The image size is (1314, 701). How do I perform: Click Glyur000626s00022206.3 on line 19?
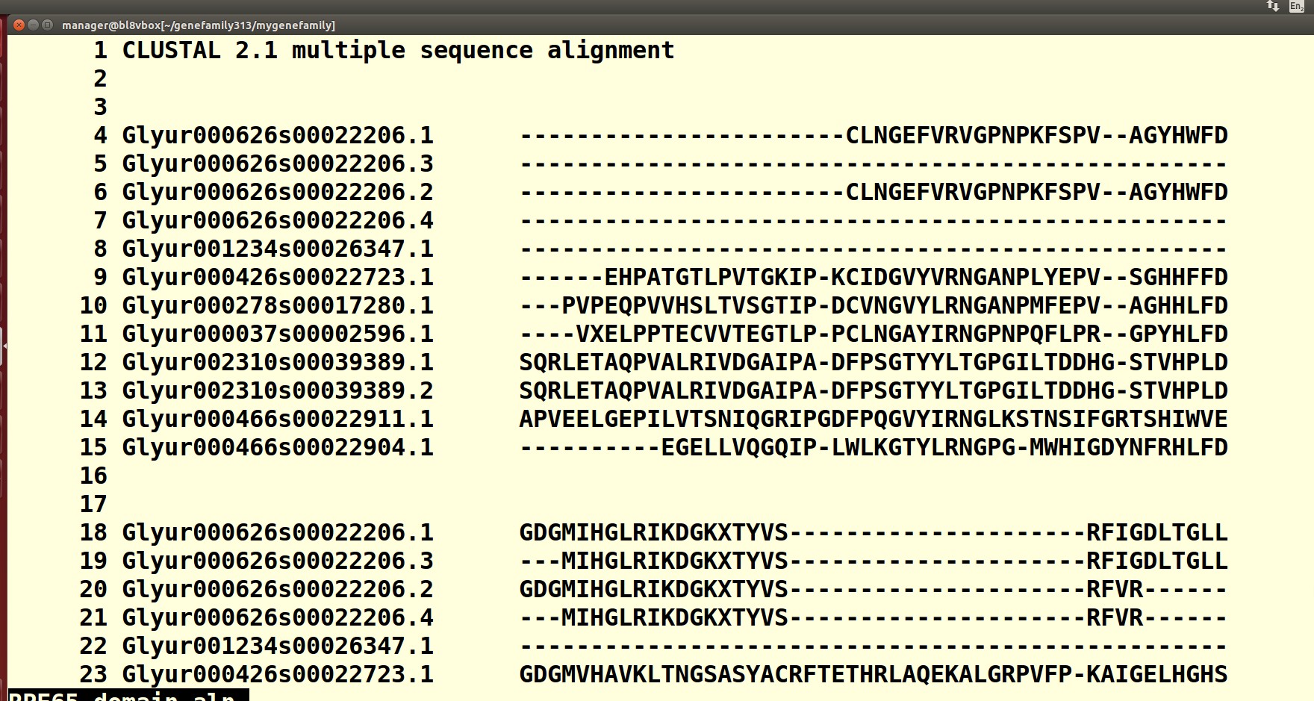(x=278, y=561)
